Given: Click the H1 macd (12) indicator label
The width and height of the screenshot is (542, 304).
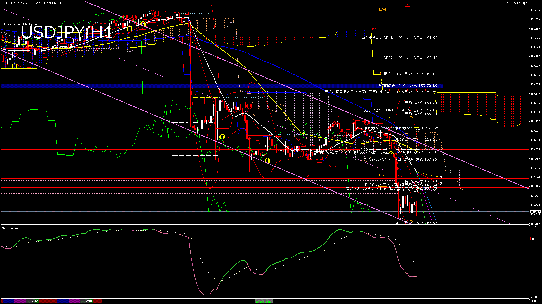Looking at the screenshot, I should pyautogui.click(x=10, y=227).
